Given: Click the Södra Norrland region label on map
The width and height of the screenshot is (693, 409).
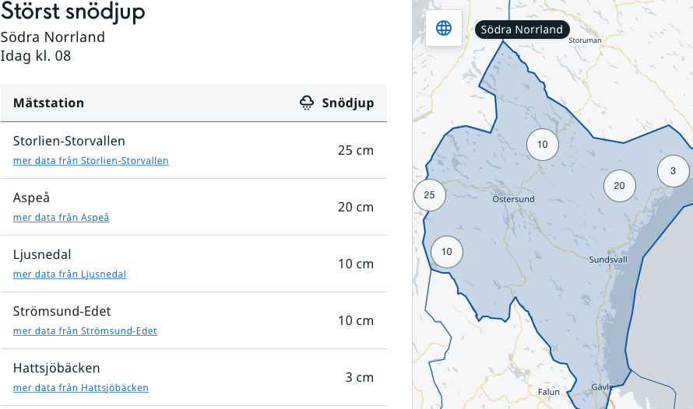Looking at the screenshot, I should click(x=522, y=30).
